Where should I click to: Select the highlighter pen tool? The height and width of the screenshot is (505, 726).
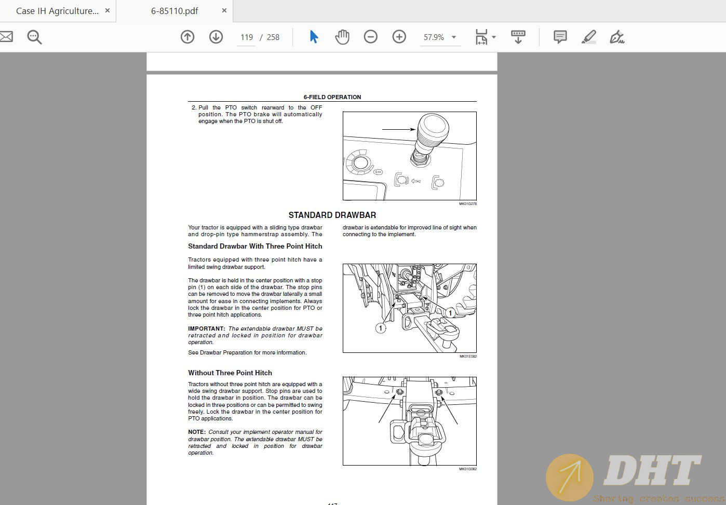tap(588, 37)
